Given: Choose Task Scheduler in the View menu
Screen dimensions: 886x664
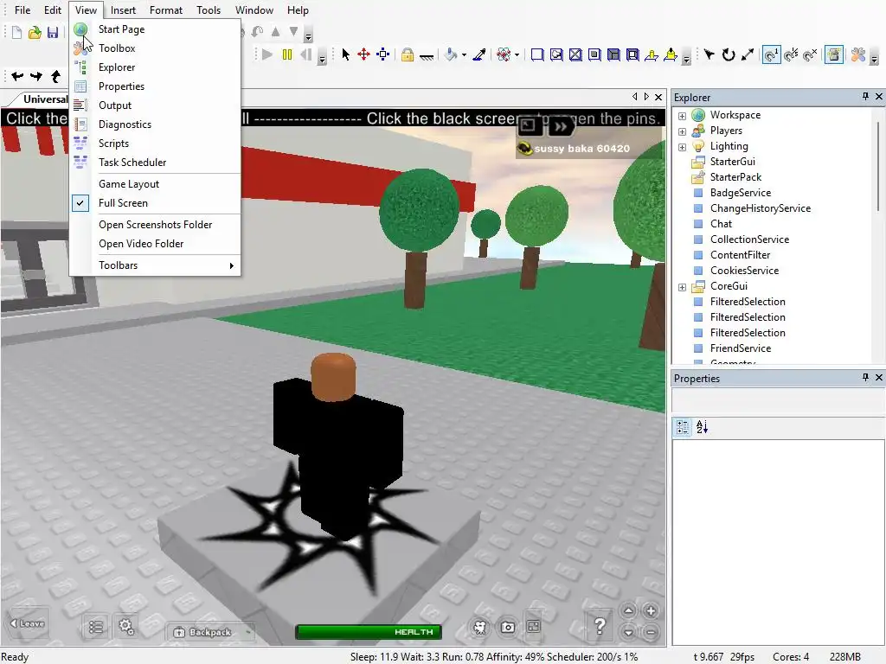Looking at the screenshot, I should point(156,163).
